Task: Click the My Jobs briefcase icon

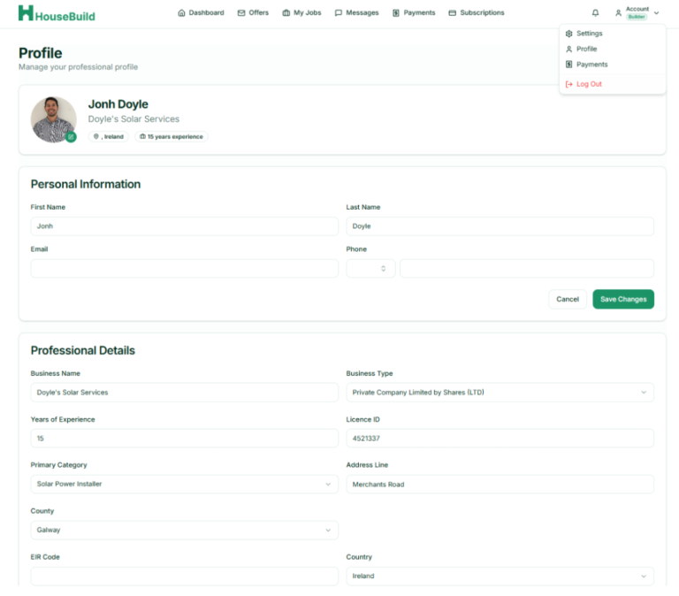Action: click(286, 13)
